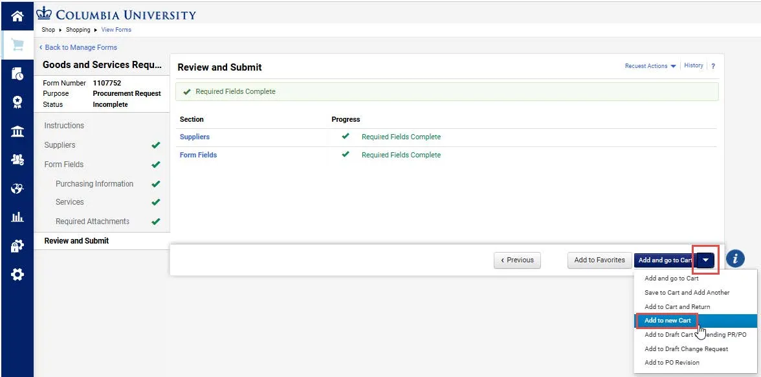Open the suppliers people icon in sidebar
Screen dimensions: 761x377
(17, 159)
